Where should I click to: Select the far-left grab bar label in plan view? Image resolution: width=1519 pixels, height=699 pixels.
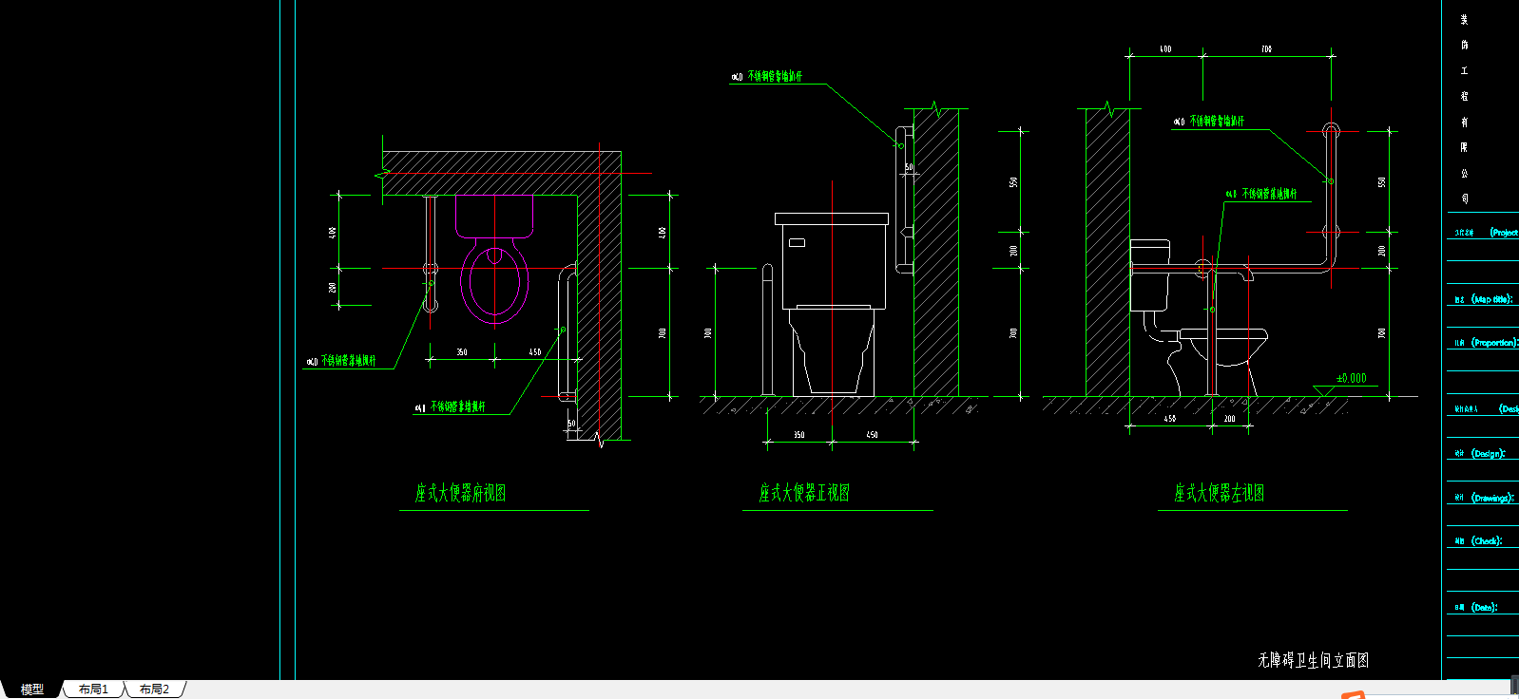340,361
